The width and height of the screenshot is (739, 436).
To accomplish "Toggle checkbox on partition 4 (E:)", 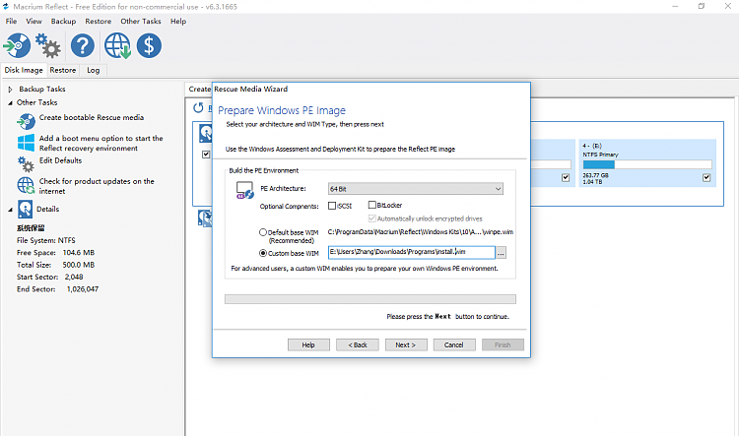I will 706,177.
